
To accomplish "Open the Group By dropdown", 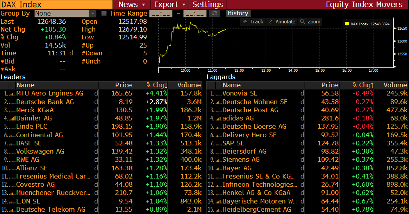I will pyautogui.click(x=93, y=14).
